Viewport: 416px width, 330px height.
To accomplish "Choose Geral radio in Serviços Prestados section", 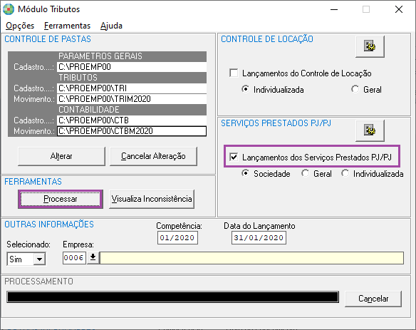I will pyautogui.click(x=306, y=173).
